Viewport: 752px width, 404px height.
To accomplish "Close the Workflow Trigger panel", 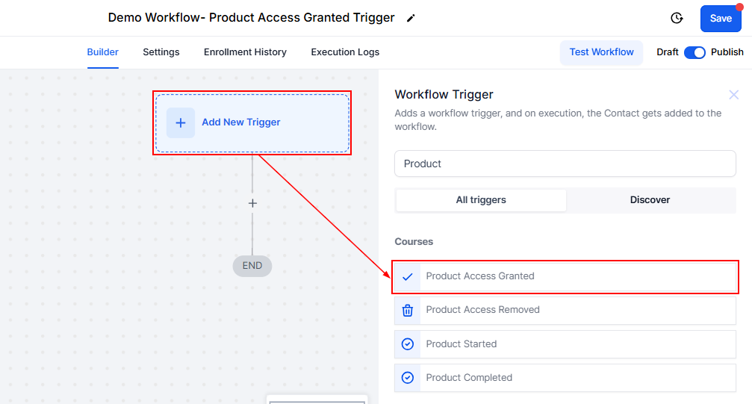I will point(733,95).
